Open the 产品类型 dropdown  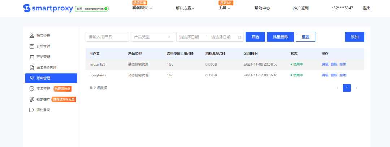click(x=152, y=37)
